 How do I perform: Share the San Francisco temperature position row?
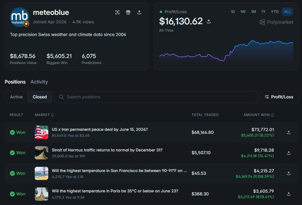(x=289, y=173)
